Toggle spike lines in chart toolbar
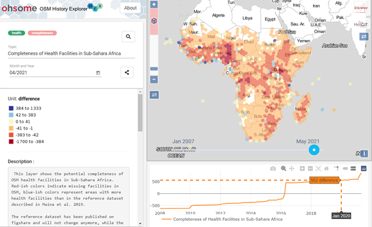 (x=336, y=168)
